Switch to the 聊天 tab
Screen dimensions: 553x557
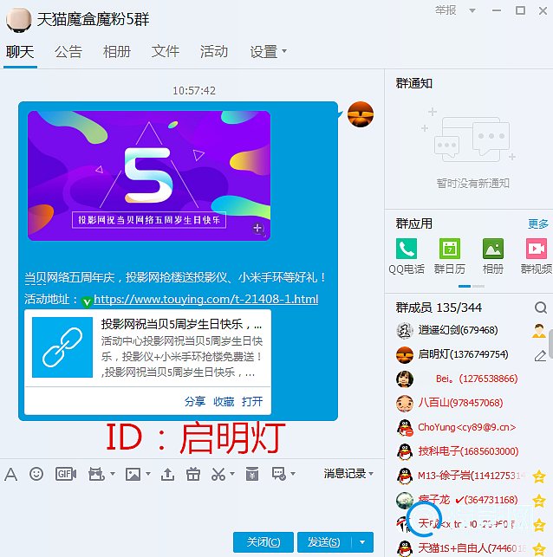[x=20, y=52]
